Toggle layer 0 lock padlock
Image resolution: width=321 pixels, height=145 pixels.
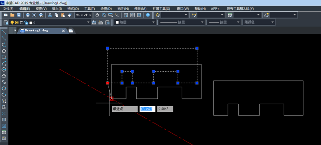pyautogui.click(x=26, y=22)
